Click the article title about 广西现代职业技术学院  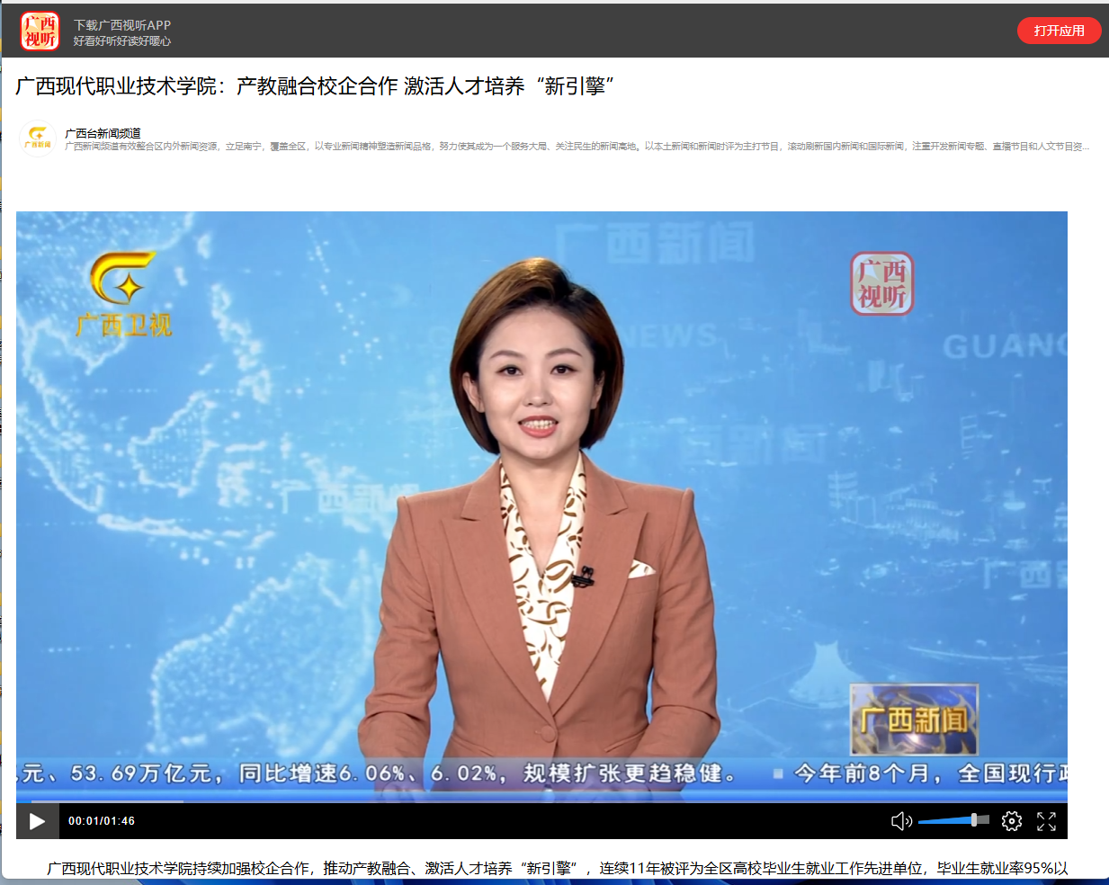(x=315, y=86)
